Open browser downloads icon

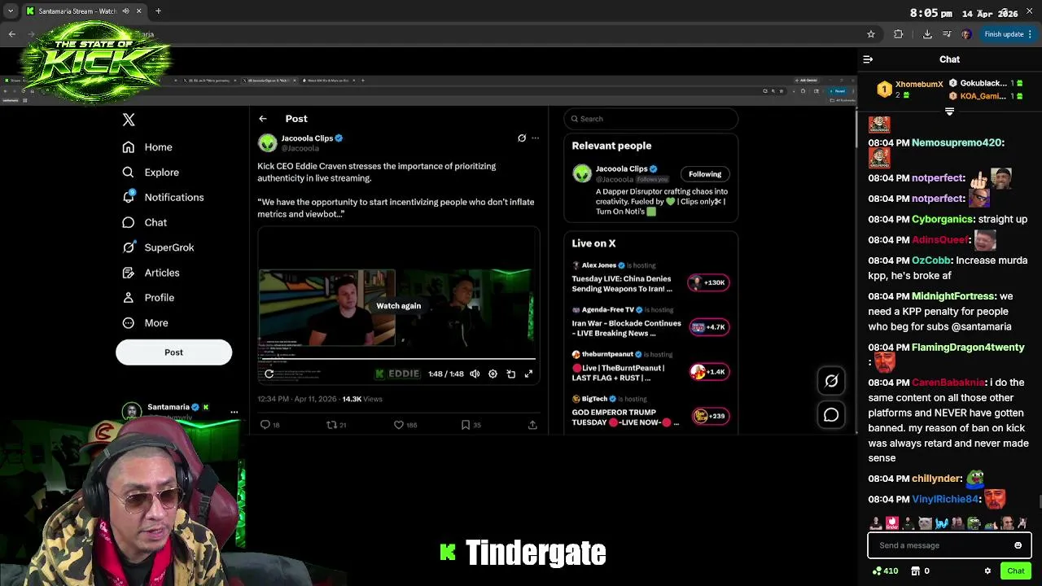click(927, 34)
